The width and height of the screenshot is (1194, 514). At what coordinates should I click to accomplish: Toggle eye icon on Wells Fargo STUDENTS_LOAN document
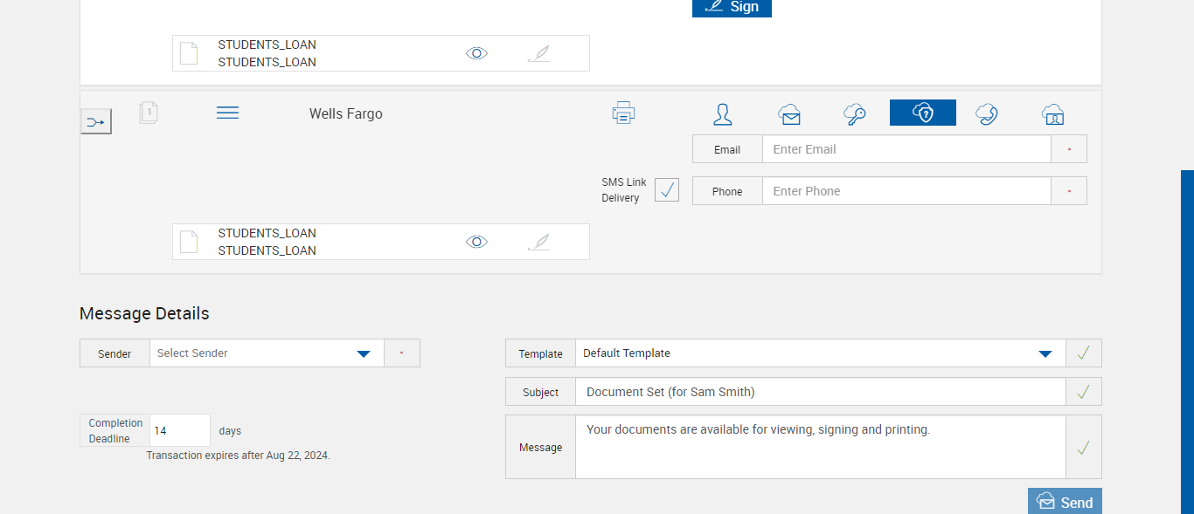click(x=476, y=242)
